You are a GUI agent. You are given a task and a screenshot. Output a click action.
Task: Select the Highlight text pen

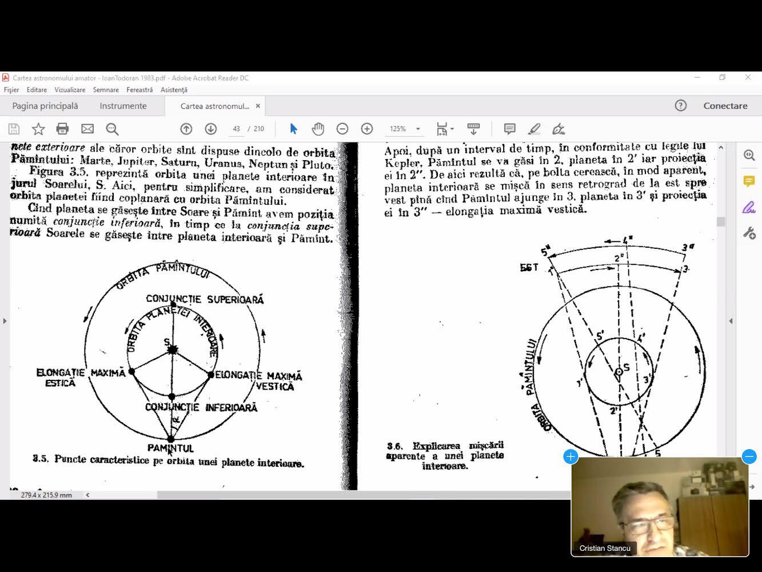point(534,129)
